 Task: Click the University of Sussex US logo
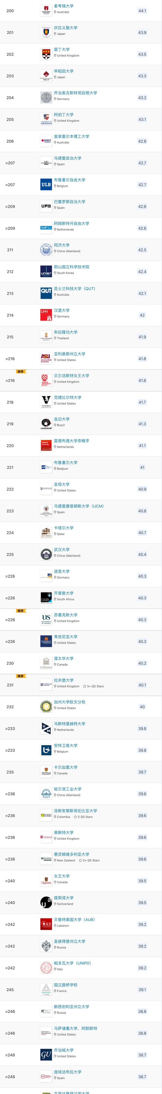[x=46, y=620]
